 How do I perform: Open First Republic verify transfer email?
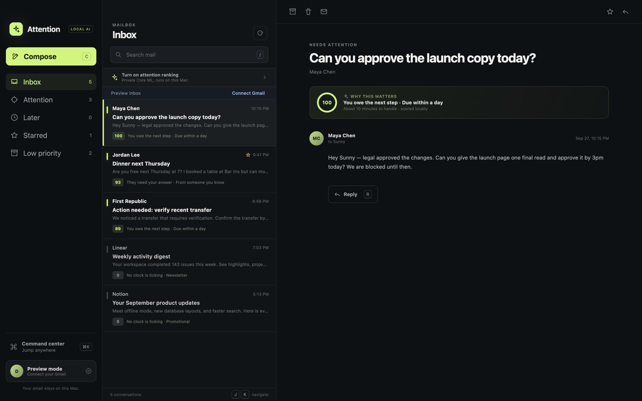[x=189, y=216]
